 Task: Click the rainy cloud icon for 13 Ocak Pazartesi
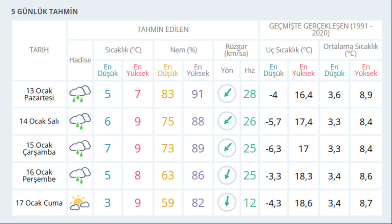click(80, 94)
